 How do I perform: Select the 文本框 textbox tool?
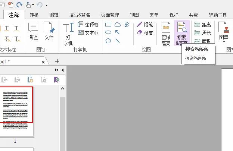(88, 33)
